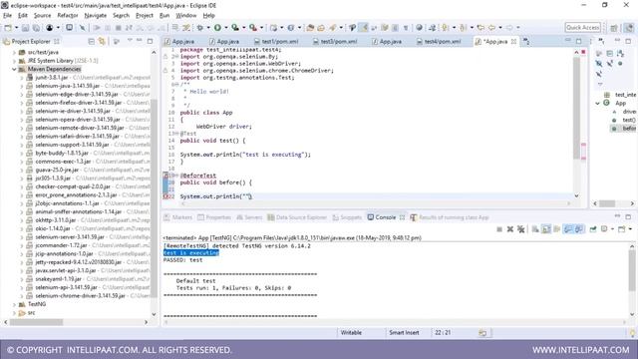
Task: Toggle Block Selection mode
Action: click(x=395, y=28)
